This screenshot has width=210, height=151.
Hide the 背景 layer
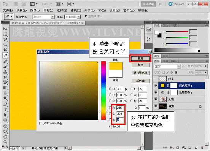pos(156,106)
